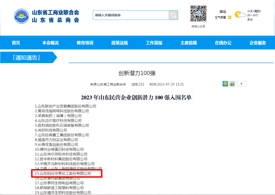This screenshot has height=195, width=275.
Task: Click 山东省工商业联合会 site title
Action: click(x=56, y=13)
